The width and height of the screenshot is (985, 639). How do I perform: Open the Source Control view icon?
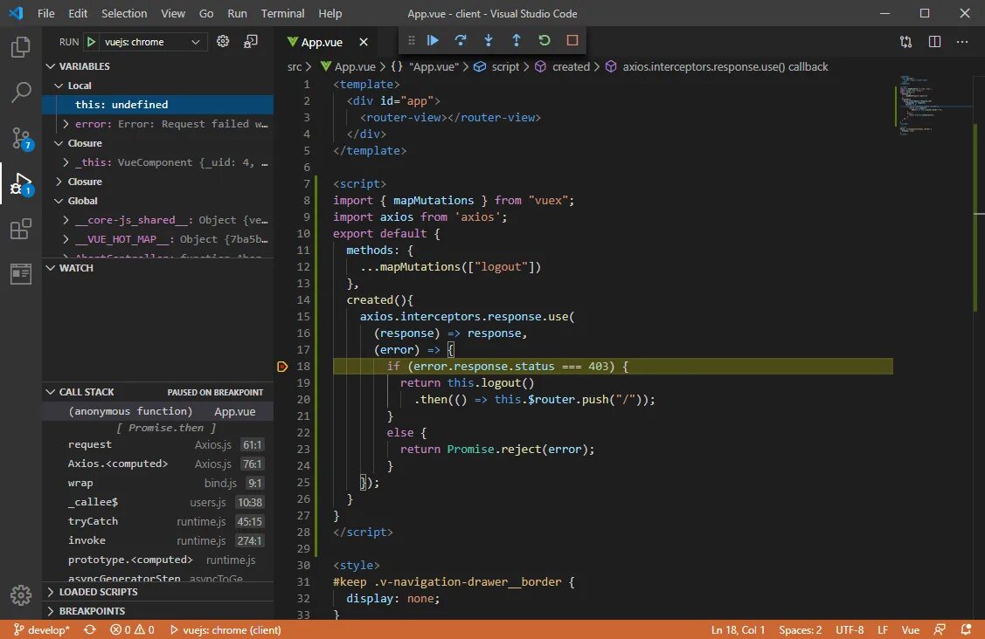coord(21,138)
